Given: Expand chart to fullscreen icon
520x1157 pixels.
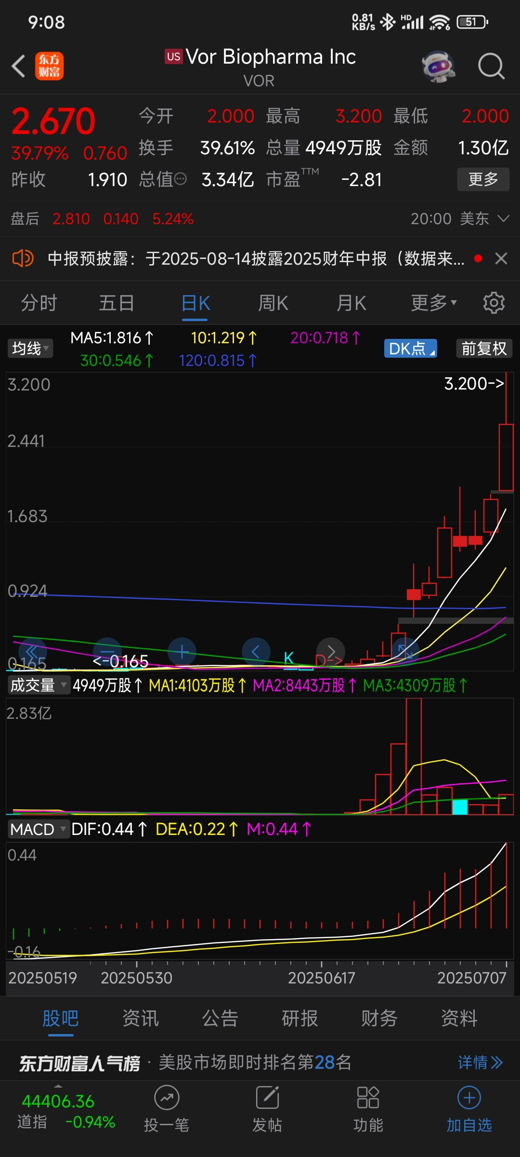Looking at the screenshot, I should 405,652.
